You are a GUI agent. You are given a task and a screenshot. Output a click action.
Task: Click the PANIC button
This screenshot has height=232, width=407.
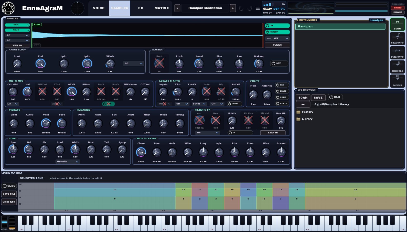coord(398,8)
